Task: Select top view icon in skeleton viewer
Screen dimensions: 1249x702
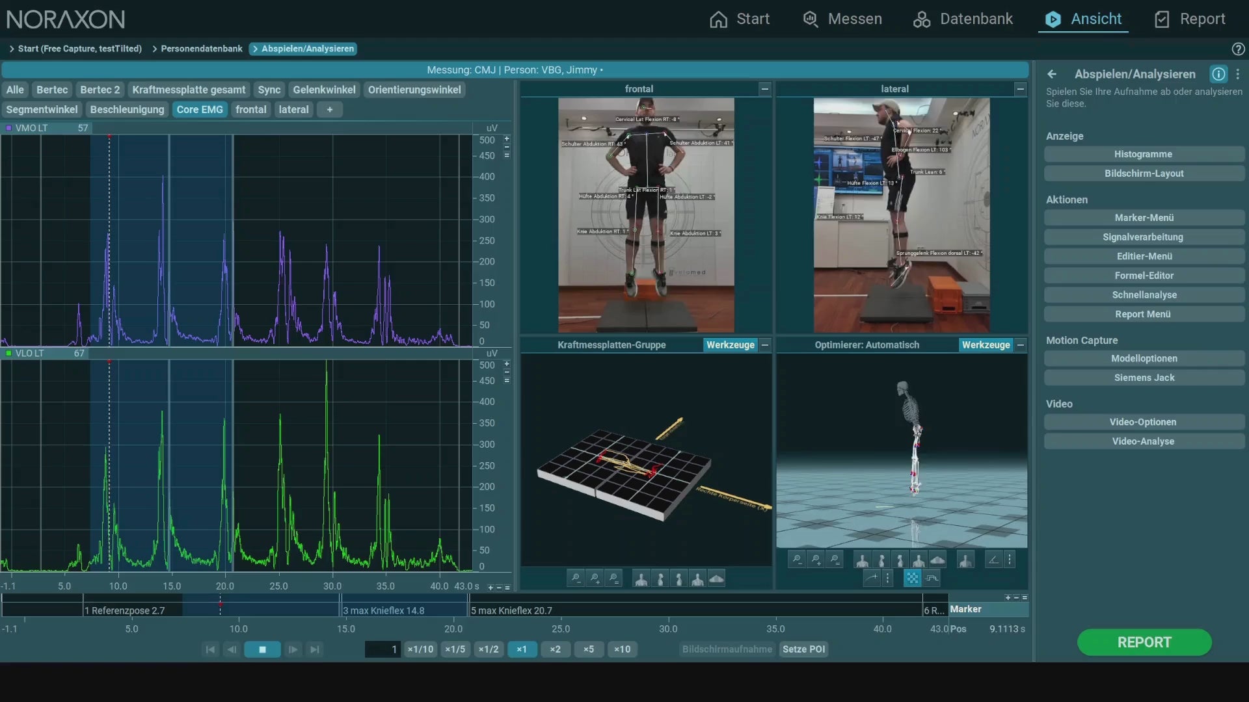Action: pyautogui.click(x=937, y=560)
